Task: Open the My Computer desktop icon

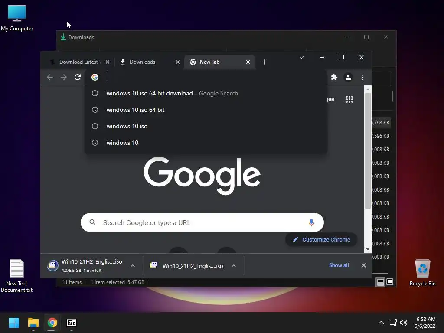Action: point(17,18)
